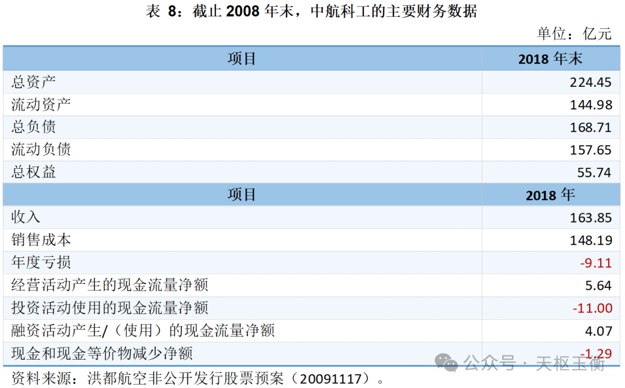Click the red investing cash flow value -11.00
Viewport: 625px width, 388px height.
(x=592, y=308)
